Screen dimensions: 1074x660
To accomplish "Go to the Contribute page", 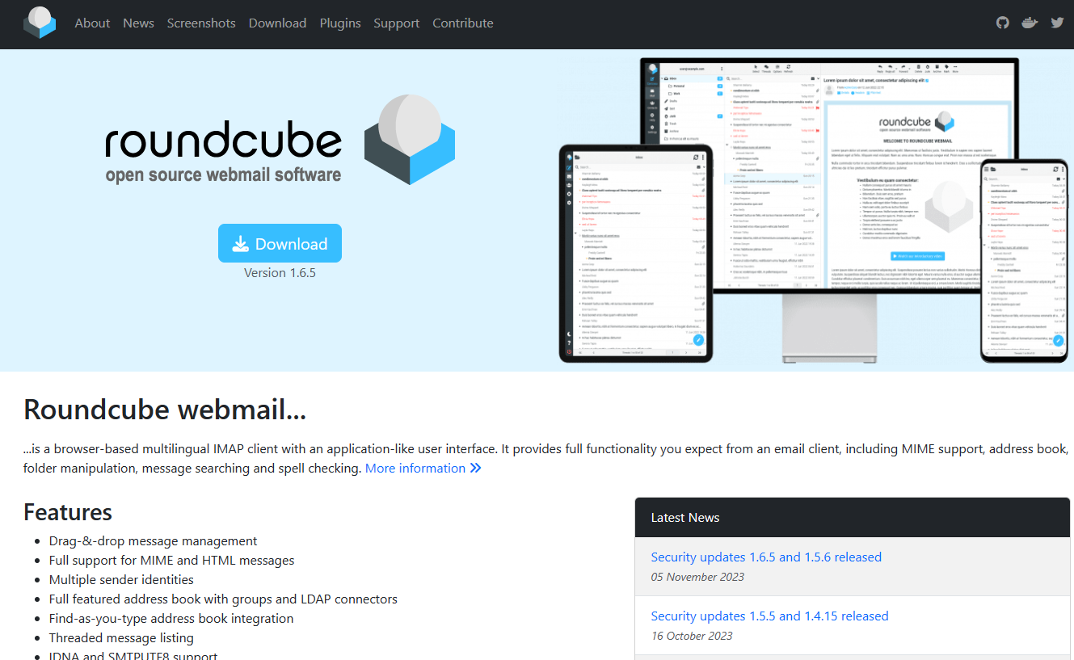I will point(463,23).
